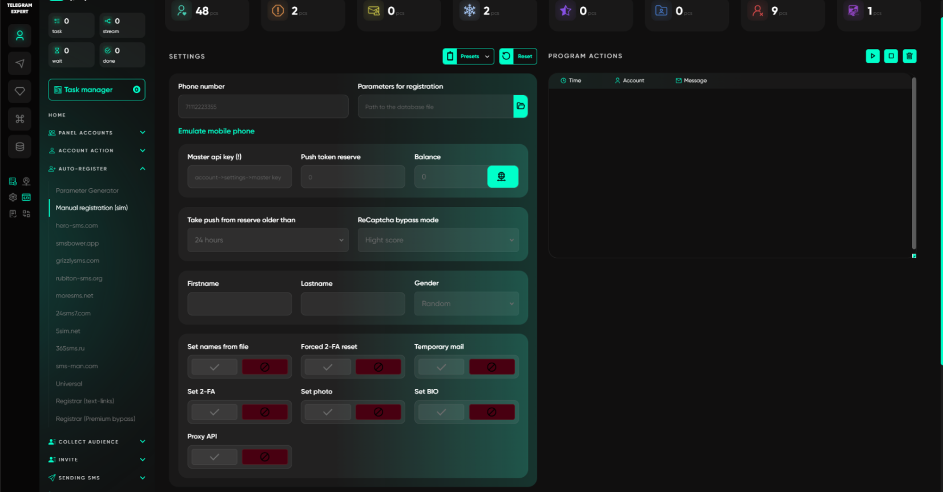Disable Forced 2-FA reset
Viewport: 943px width, 492px height.
tap(378, 367)
